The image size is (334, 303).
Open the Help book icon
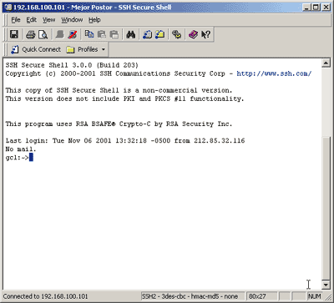pyautogui.click(x=193, y=34)
